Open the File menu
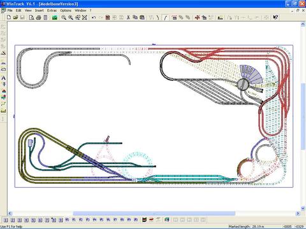 point(10,10)
